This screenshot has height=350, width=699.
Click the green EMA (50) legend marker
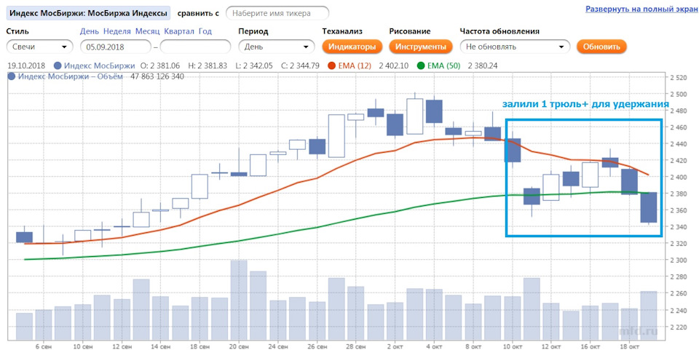point(420,66)
